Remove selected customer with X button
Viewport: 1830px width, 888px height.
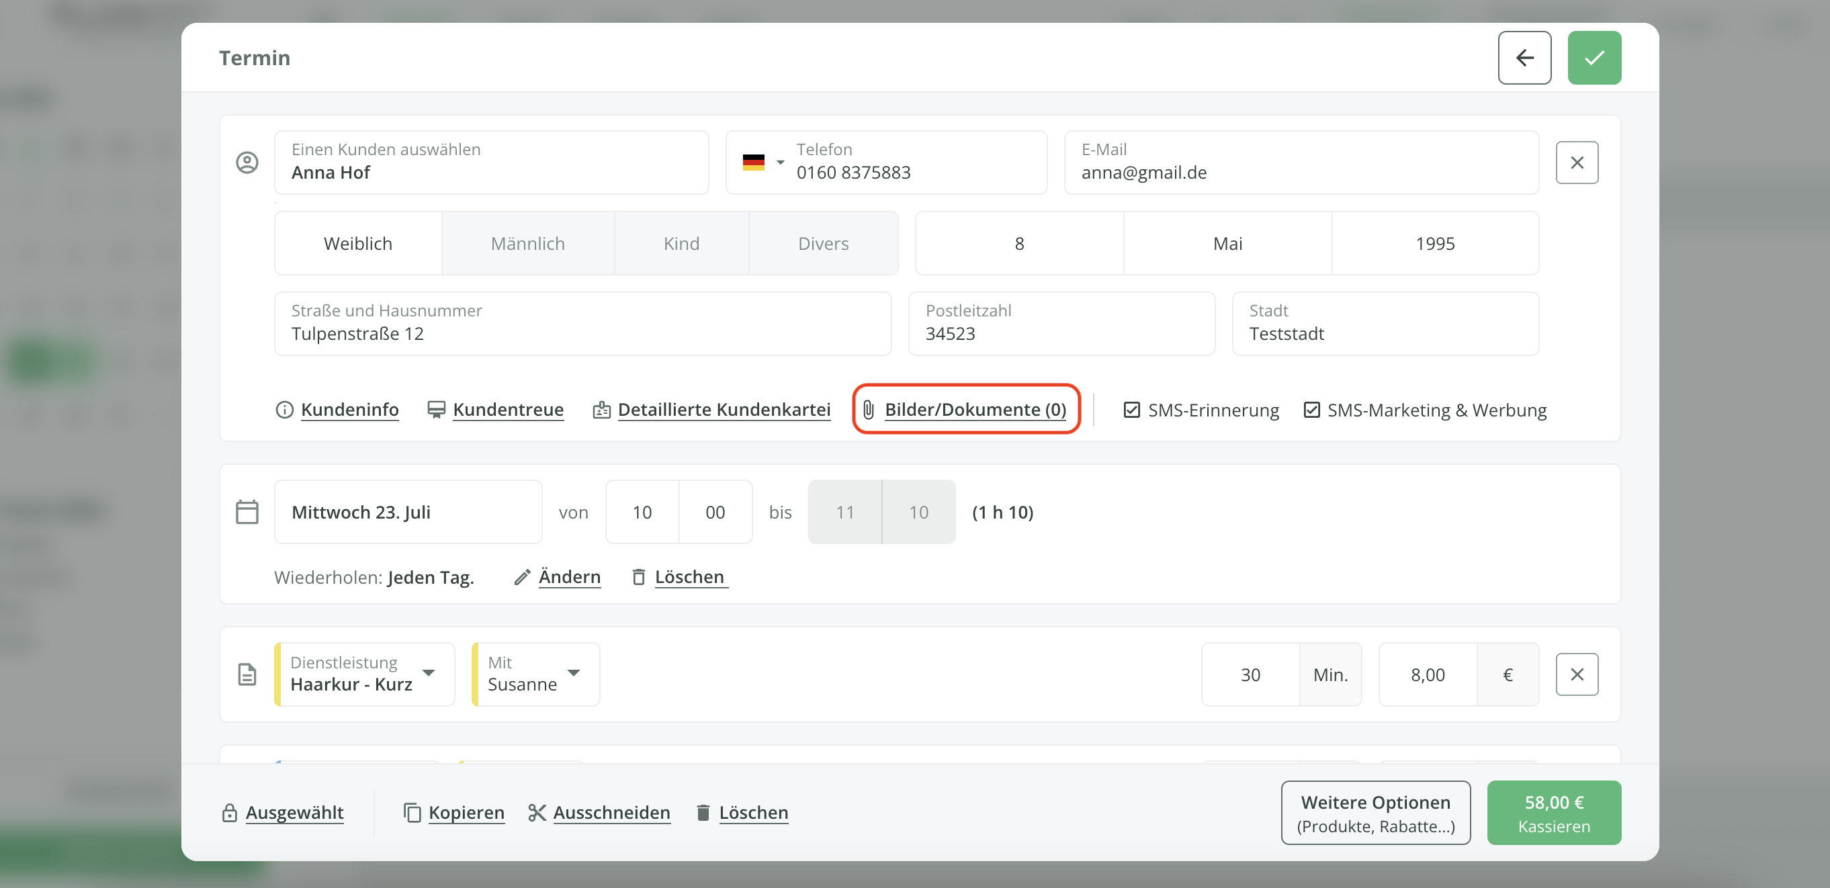point(1576,163)
